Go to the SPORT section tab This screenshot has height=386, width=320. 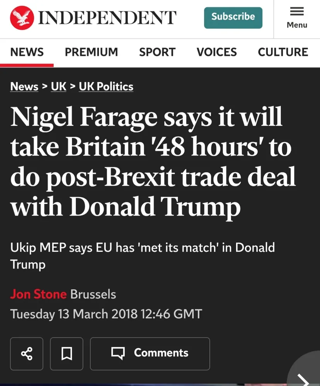coord(157,52)
